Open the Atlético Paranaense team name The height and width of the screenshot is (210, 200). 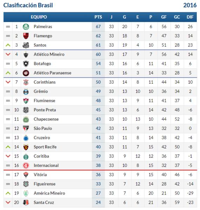click(53, 73)
